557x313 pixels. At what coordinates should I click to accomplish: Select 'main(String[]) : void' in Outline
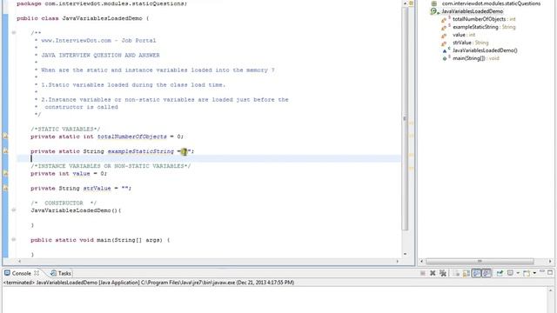[476, 58]
